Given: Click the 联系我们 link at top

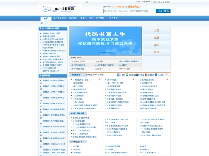Looking at the screenshot, I should (x=166, y=2).
